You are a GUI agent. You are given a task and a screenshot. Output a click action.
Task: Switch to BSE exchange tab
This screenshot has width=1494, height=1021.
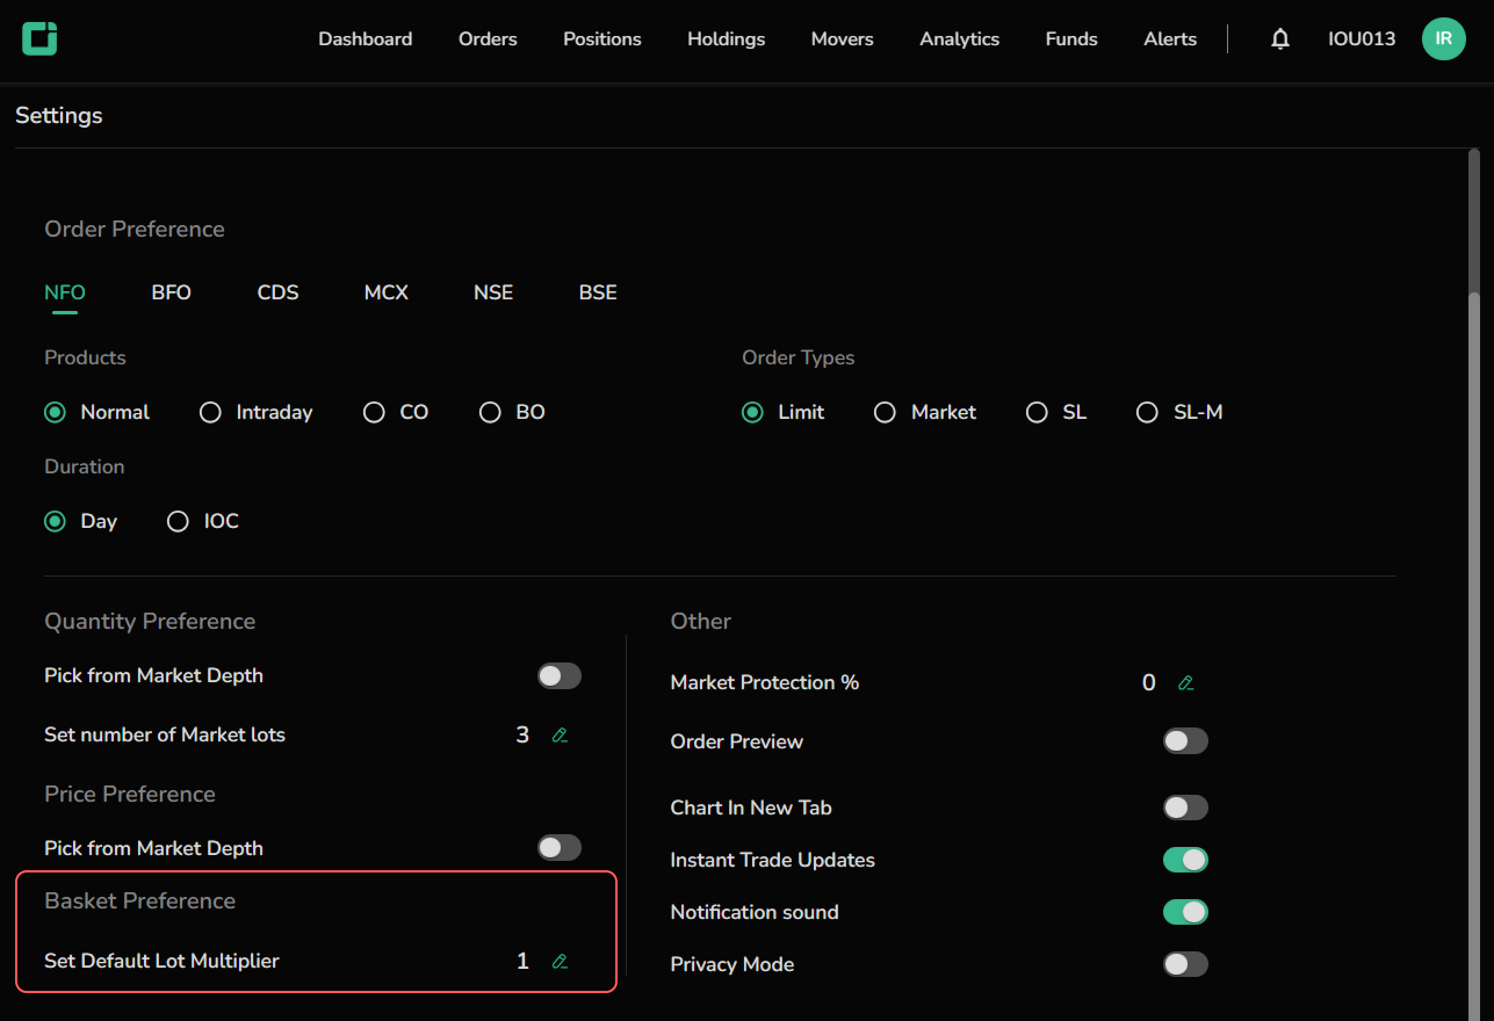[598, 293]
